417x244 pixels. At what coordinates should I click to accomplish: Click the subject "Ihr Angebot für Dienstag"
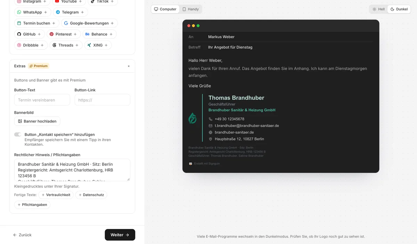(230, 47)
